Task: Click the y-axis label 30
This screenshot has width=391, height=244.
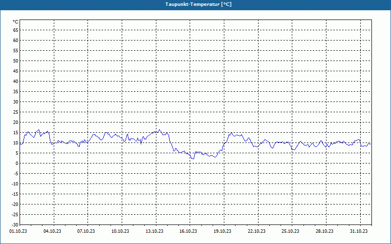Action: [x=16, y=102]
